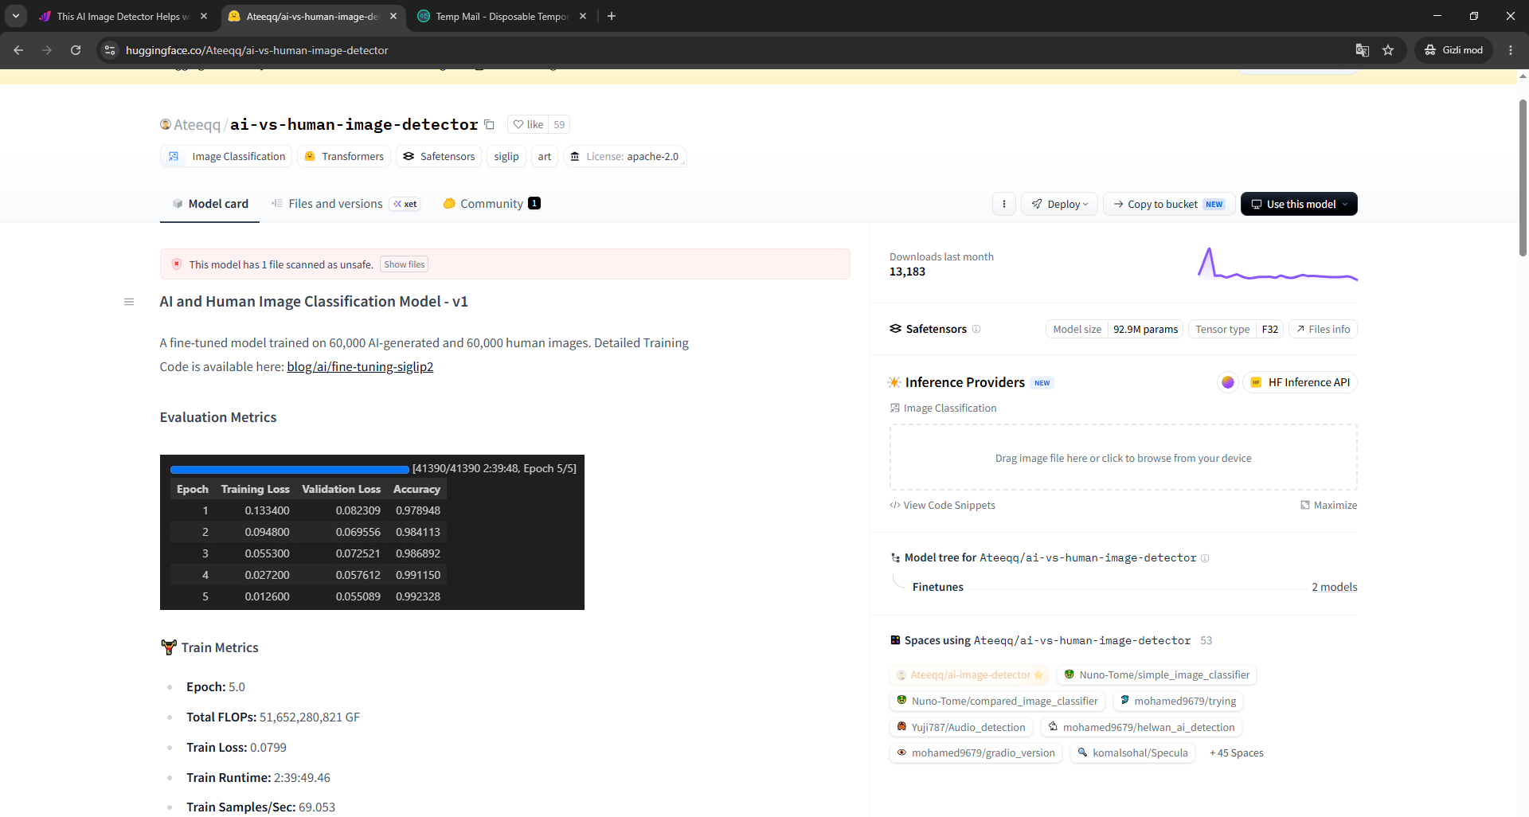This screenshot has width=1529, height=817.
Task: Open the Ateeqq author profile link
Action: pos(197,124)
